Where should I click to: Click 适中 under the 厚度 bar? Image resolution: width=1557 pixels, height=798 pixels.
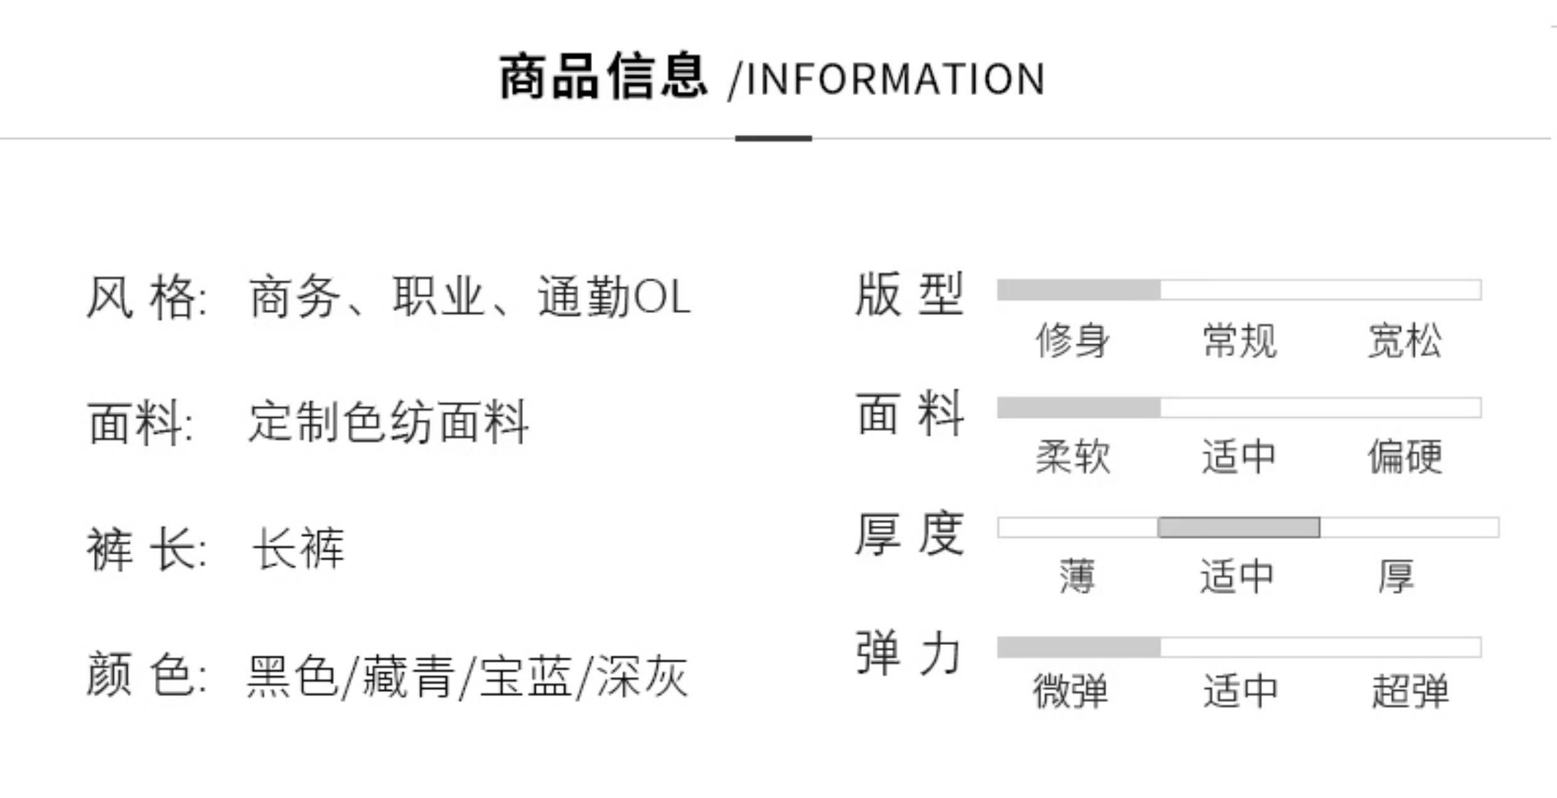coord(1237,577)
